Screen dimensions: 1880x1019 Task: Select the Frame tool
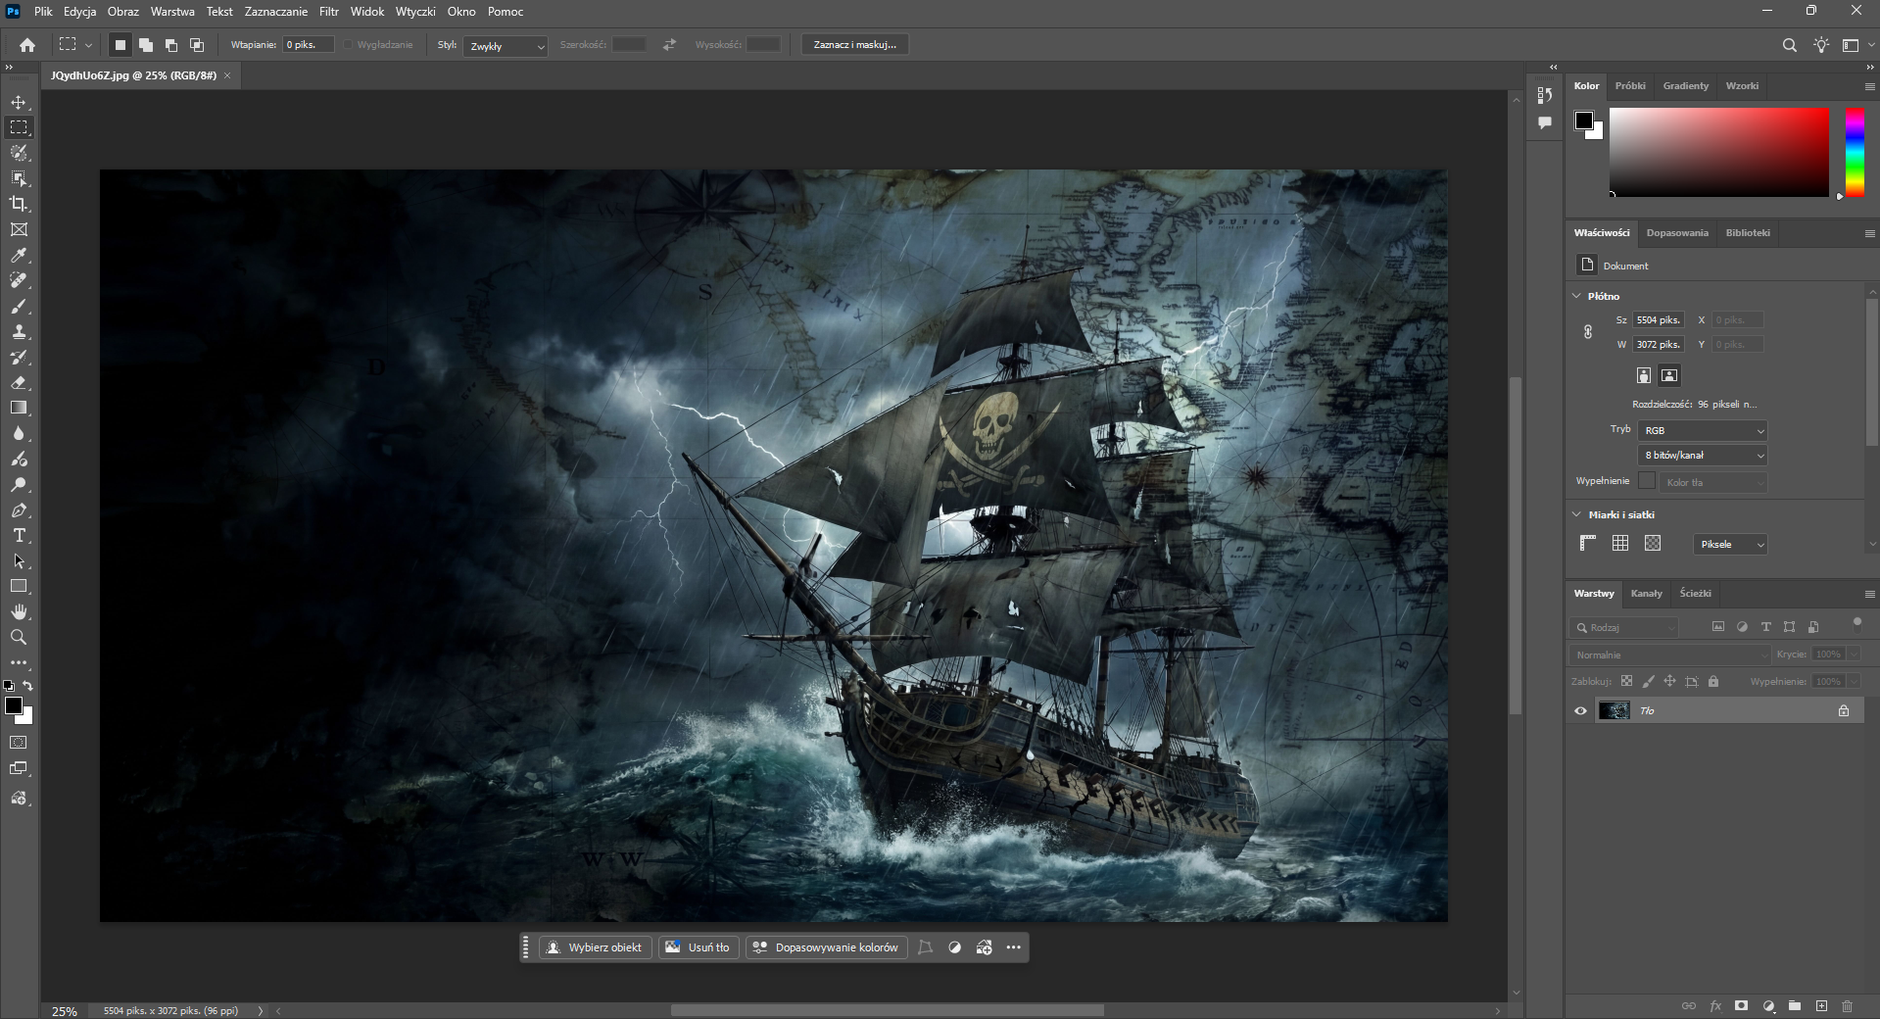pos(19,229)
